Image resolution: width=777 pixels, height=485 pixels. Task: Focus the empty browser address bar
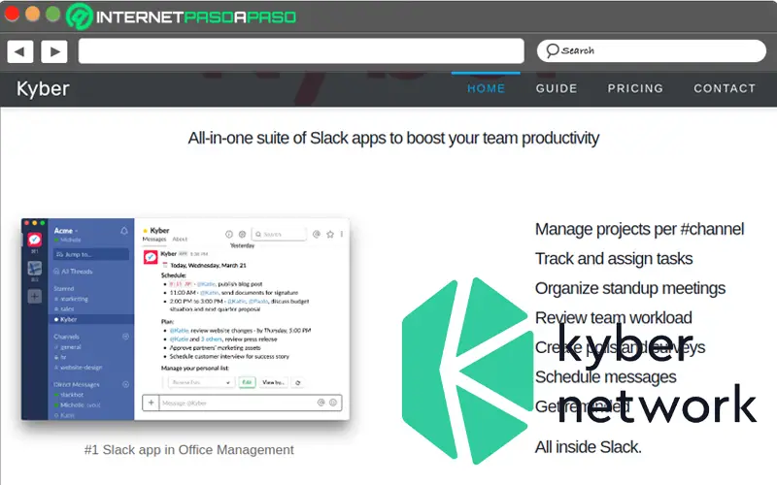point(301,51)
